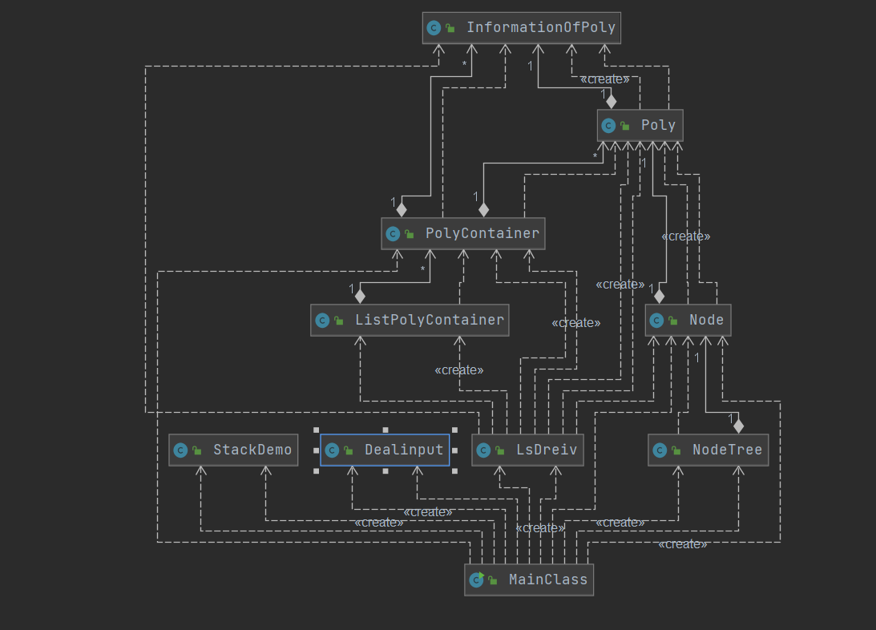
Task: Select the InformationOfPoly class label
Action: click(x=541, y=27)
